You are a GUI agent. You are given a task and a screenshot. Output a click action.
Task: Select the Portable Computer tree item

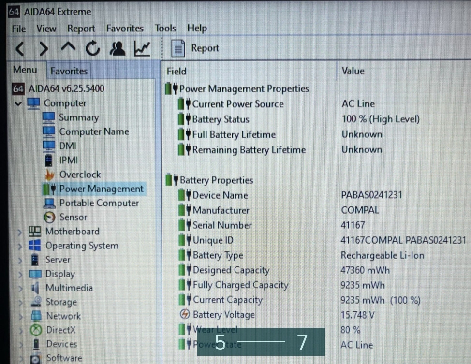[99, 203]
